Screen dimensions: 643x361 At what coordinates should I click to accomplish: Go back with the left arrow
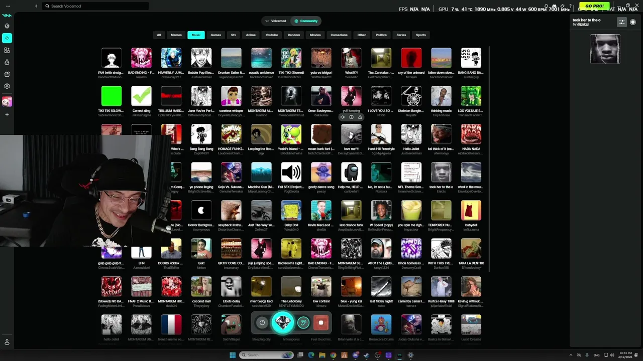point(36,6)
